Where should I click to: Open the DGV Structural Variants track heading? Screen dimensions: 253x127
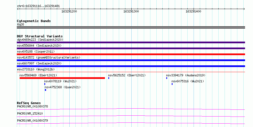click(40, 36)
